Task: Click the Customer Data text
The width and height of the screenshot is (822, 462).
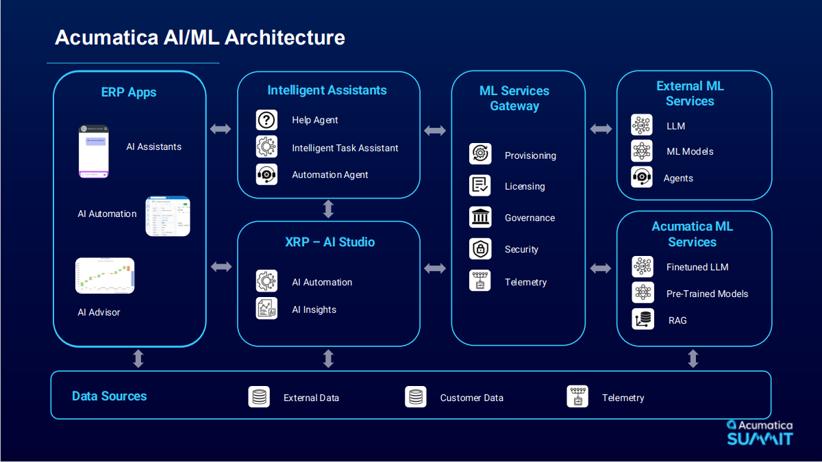Action: [x=471, y=398]
